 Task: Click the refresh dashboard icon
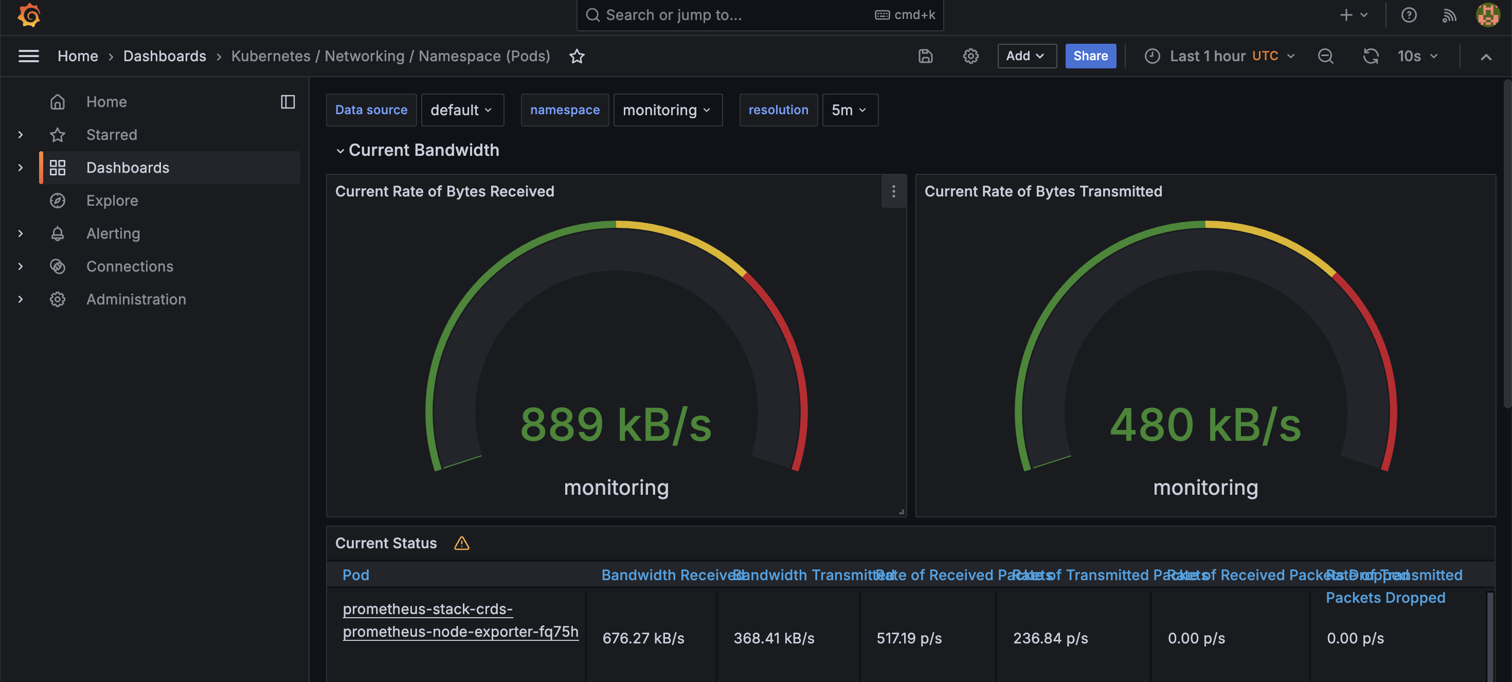point(1370,57)
